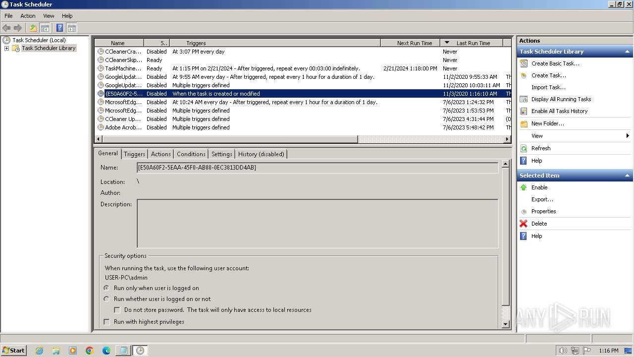Open the Action menu
Image resolution: width=634 pixels, height=357 pixels.
(28, 16)
